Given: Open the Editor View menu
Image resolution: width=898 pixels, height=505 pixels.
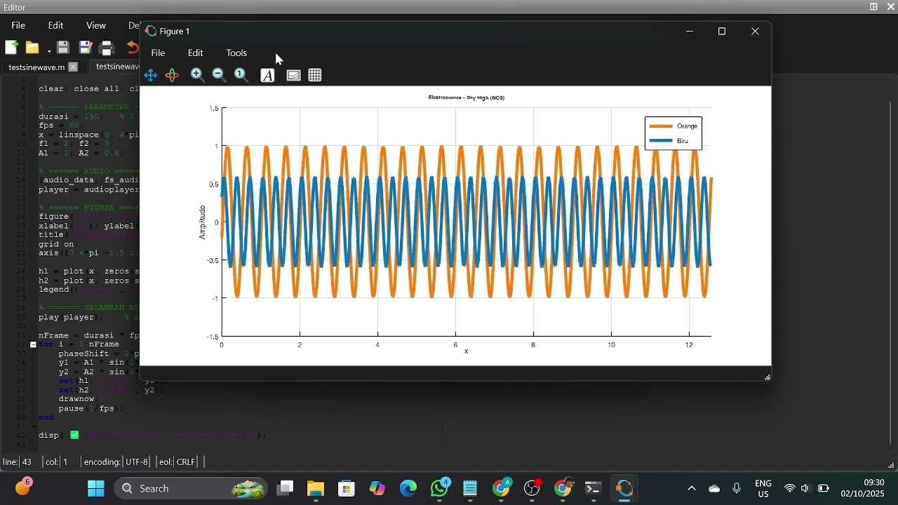Looking at the screenshot, I should coord(96,26).
